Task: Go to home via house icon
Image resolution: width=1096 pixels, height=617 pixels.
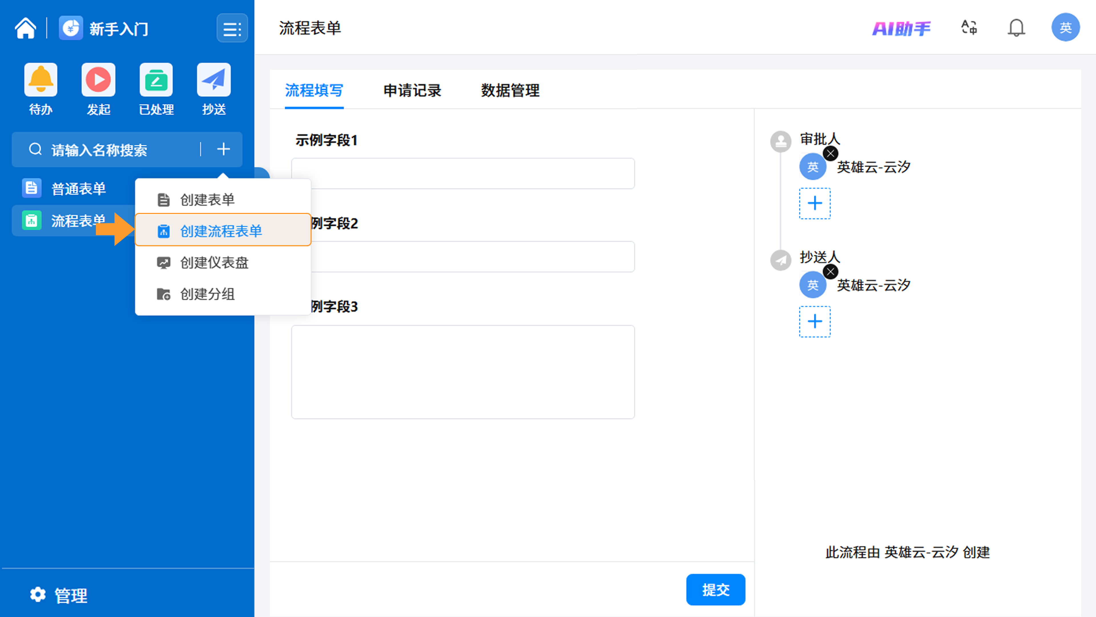Action: [x=25, y=29]
